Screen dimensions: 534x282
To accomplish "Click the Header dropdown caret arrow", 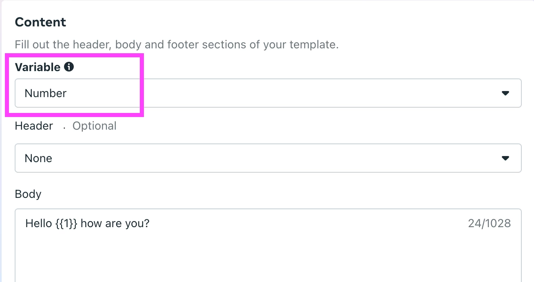I will coord(505,158).
